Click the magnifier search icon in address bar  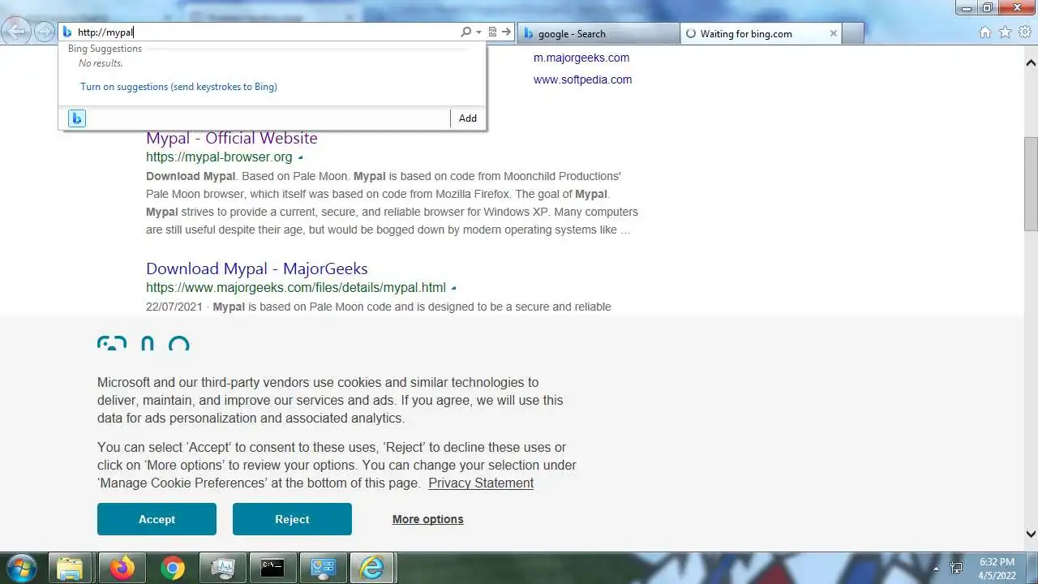tap(465, 32)
